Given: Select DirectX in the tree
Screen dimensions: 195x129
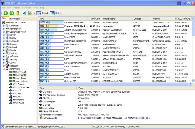Looking at the screenshot, I should [13, 50].
